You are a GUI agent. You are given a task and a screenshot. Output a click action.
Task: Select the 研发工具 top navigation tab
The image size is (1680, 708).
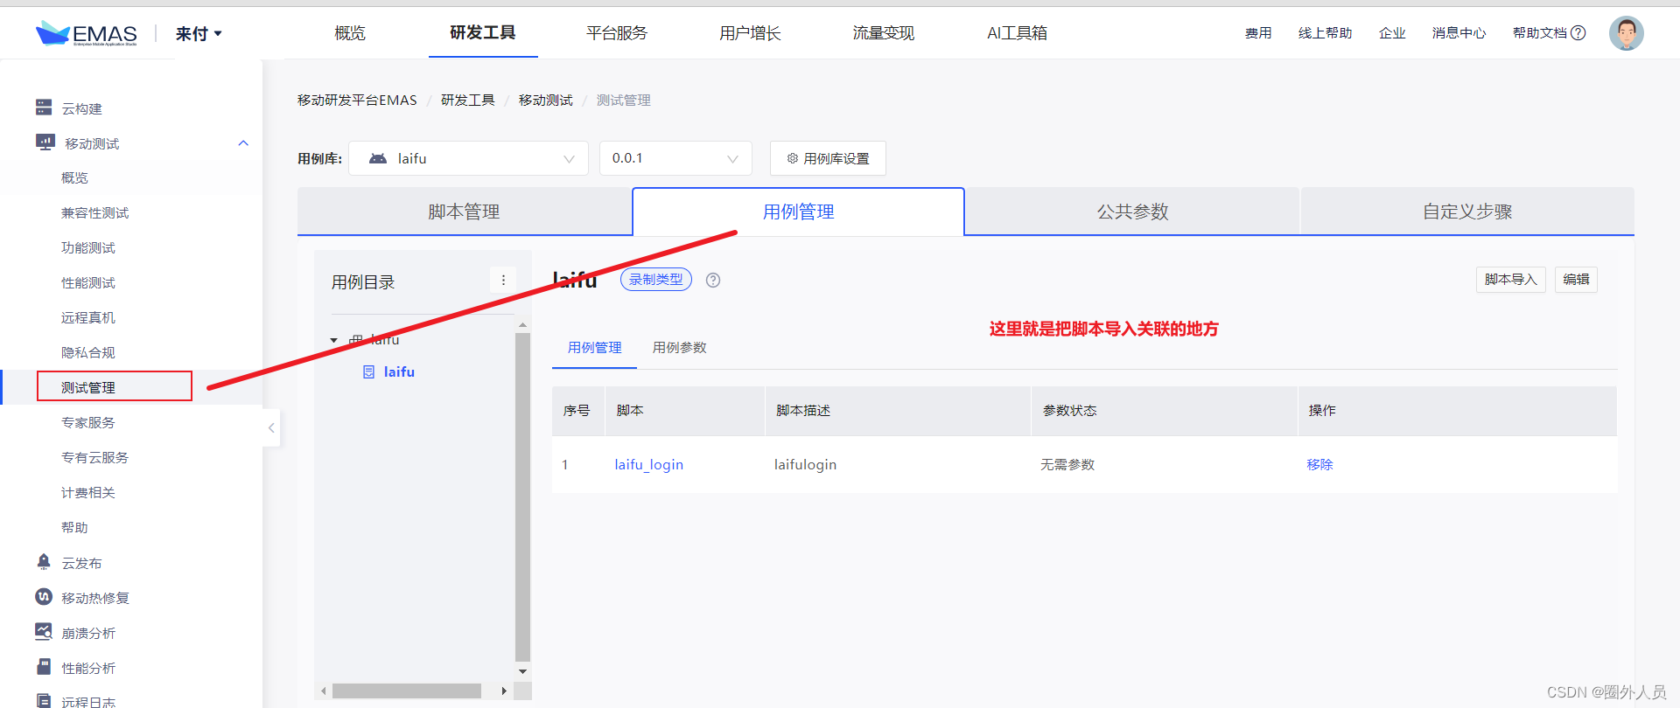point(483,33)
